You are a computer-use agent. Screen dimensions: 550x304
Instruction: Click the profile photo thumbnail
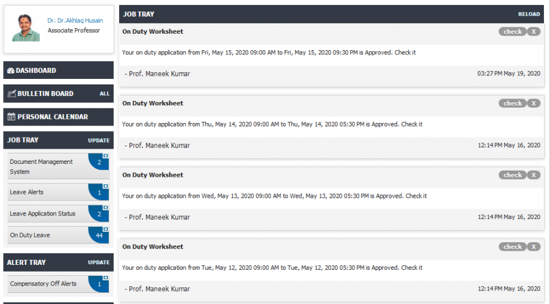(26, 28)
